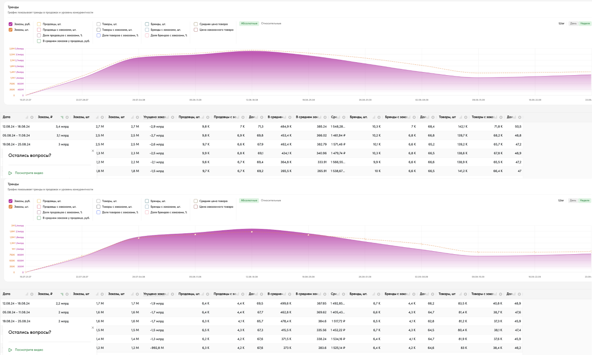The image size is (592, 355).
Task: Close the upper Остались вопросы popup
Action: pos(92,151)
